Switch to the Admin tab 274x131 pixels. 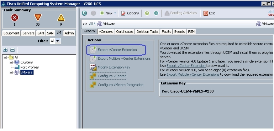69,33
